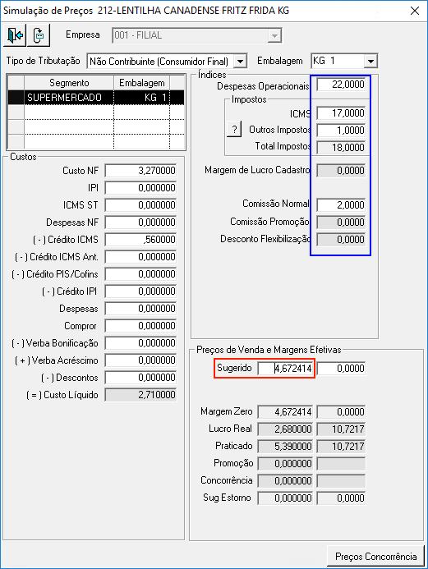428x569 pixels.
Task: Click the Preços Concorrência button
Action: 375,557
